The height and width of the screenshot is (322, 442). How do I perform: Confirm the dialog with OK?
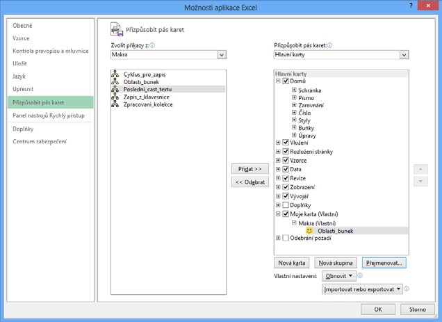click(x=378, y=309)
